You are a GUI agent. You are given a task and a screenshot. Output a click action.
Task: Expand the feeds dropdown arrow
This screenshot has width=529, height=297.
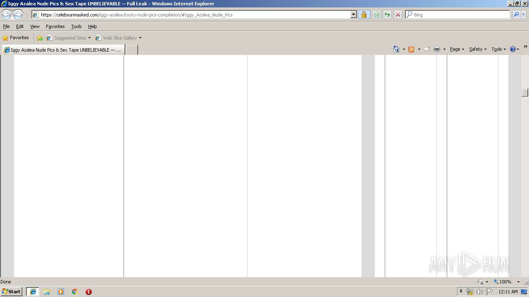coord(419,49)
